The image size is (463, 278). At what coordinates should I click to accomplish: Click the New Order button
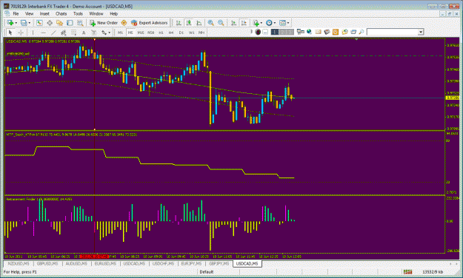pyautogui.click(x=104, y=23)
